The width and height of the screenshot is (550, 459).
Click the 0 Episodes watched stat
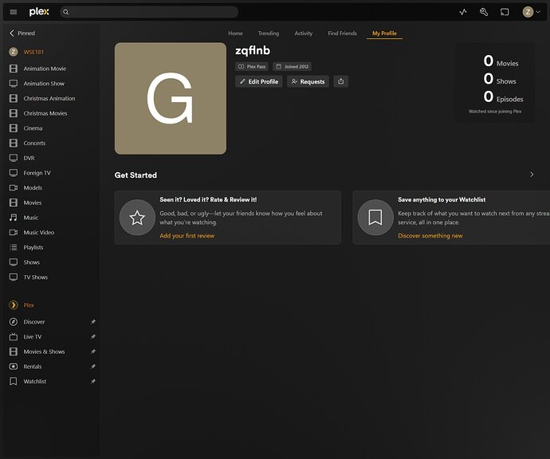[x=503, y=97]
